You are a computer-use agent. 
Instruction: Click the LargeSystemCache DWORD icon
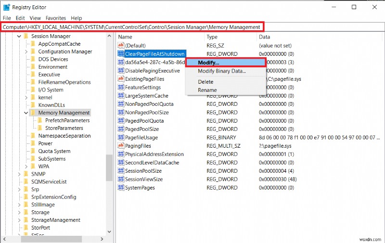coord(121,96)
